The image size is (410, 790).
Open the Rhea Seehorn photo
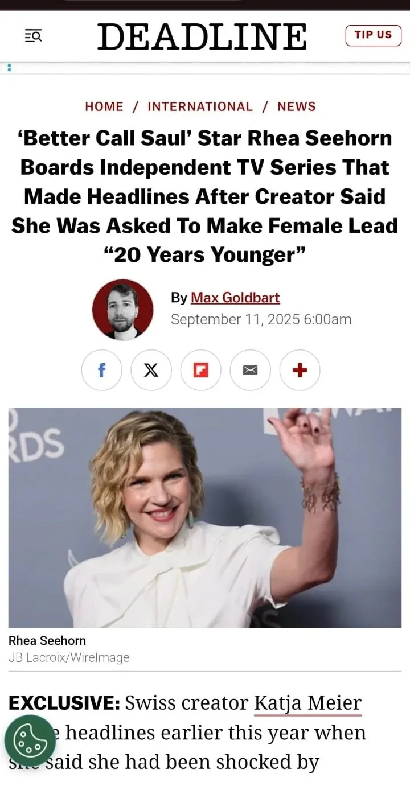(205, 518)
